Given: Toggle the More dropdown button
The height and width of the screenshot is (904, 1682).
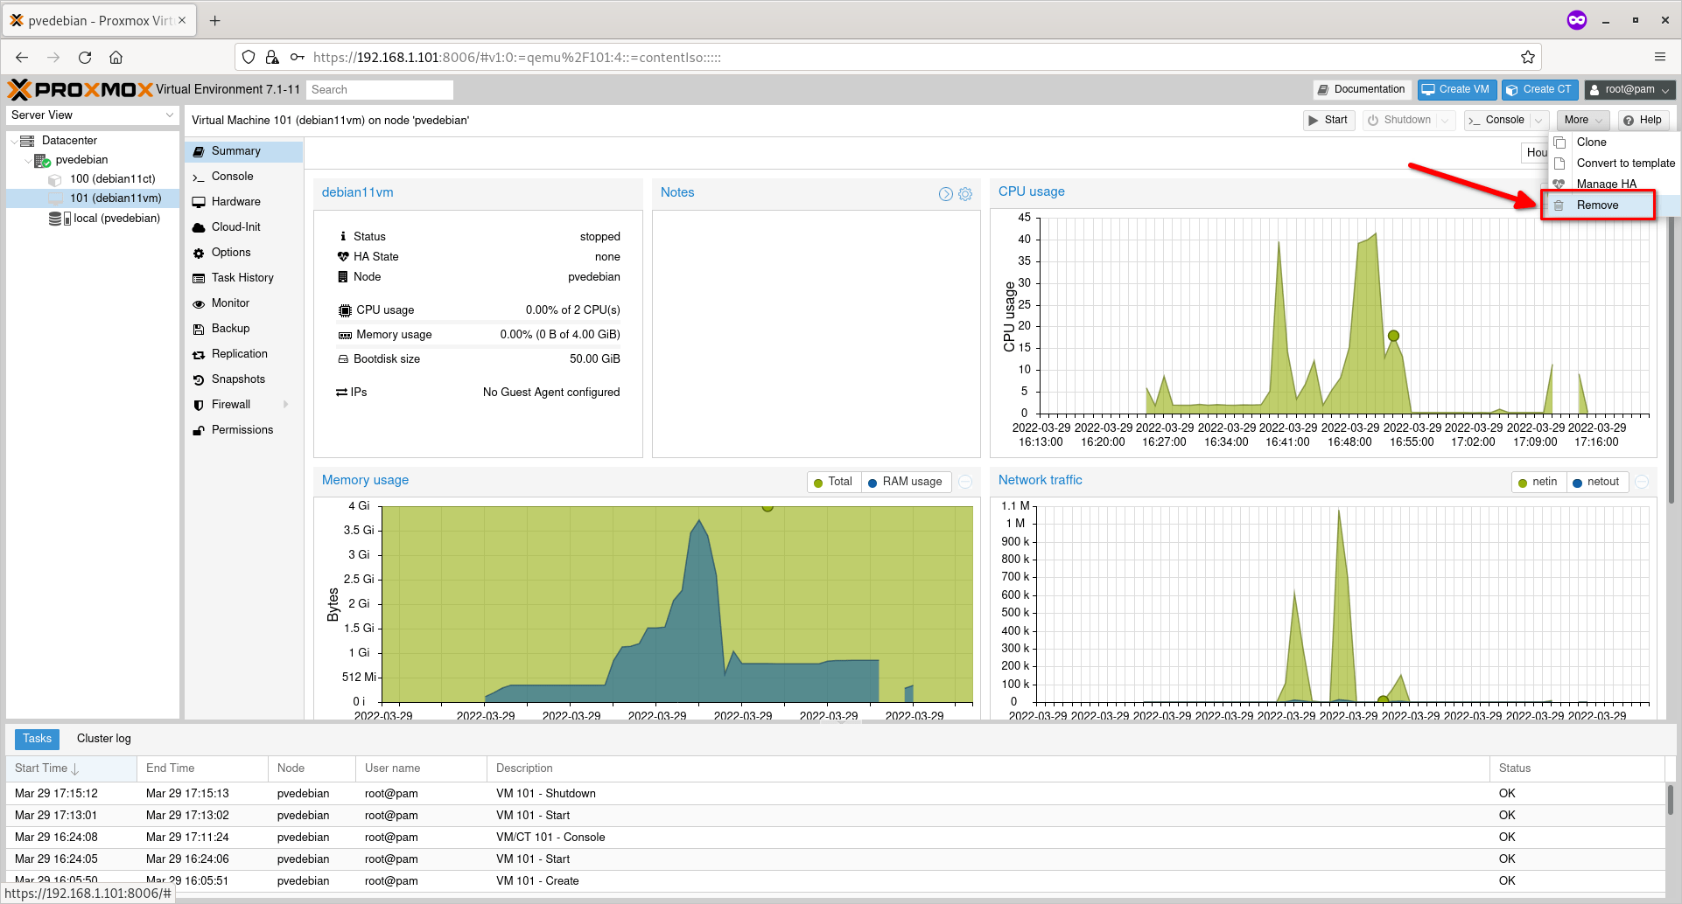Looking at the screenshot, I should [1583, 121].
